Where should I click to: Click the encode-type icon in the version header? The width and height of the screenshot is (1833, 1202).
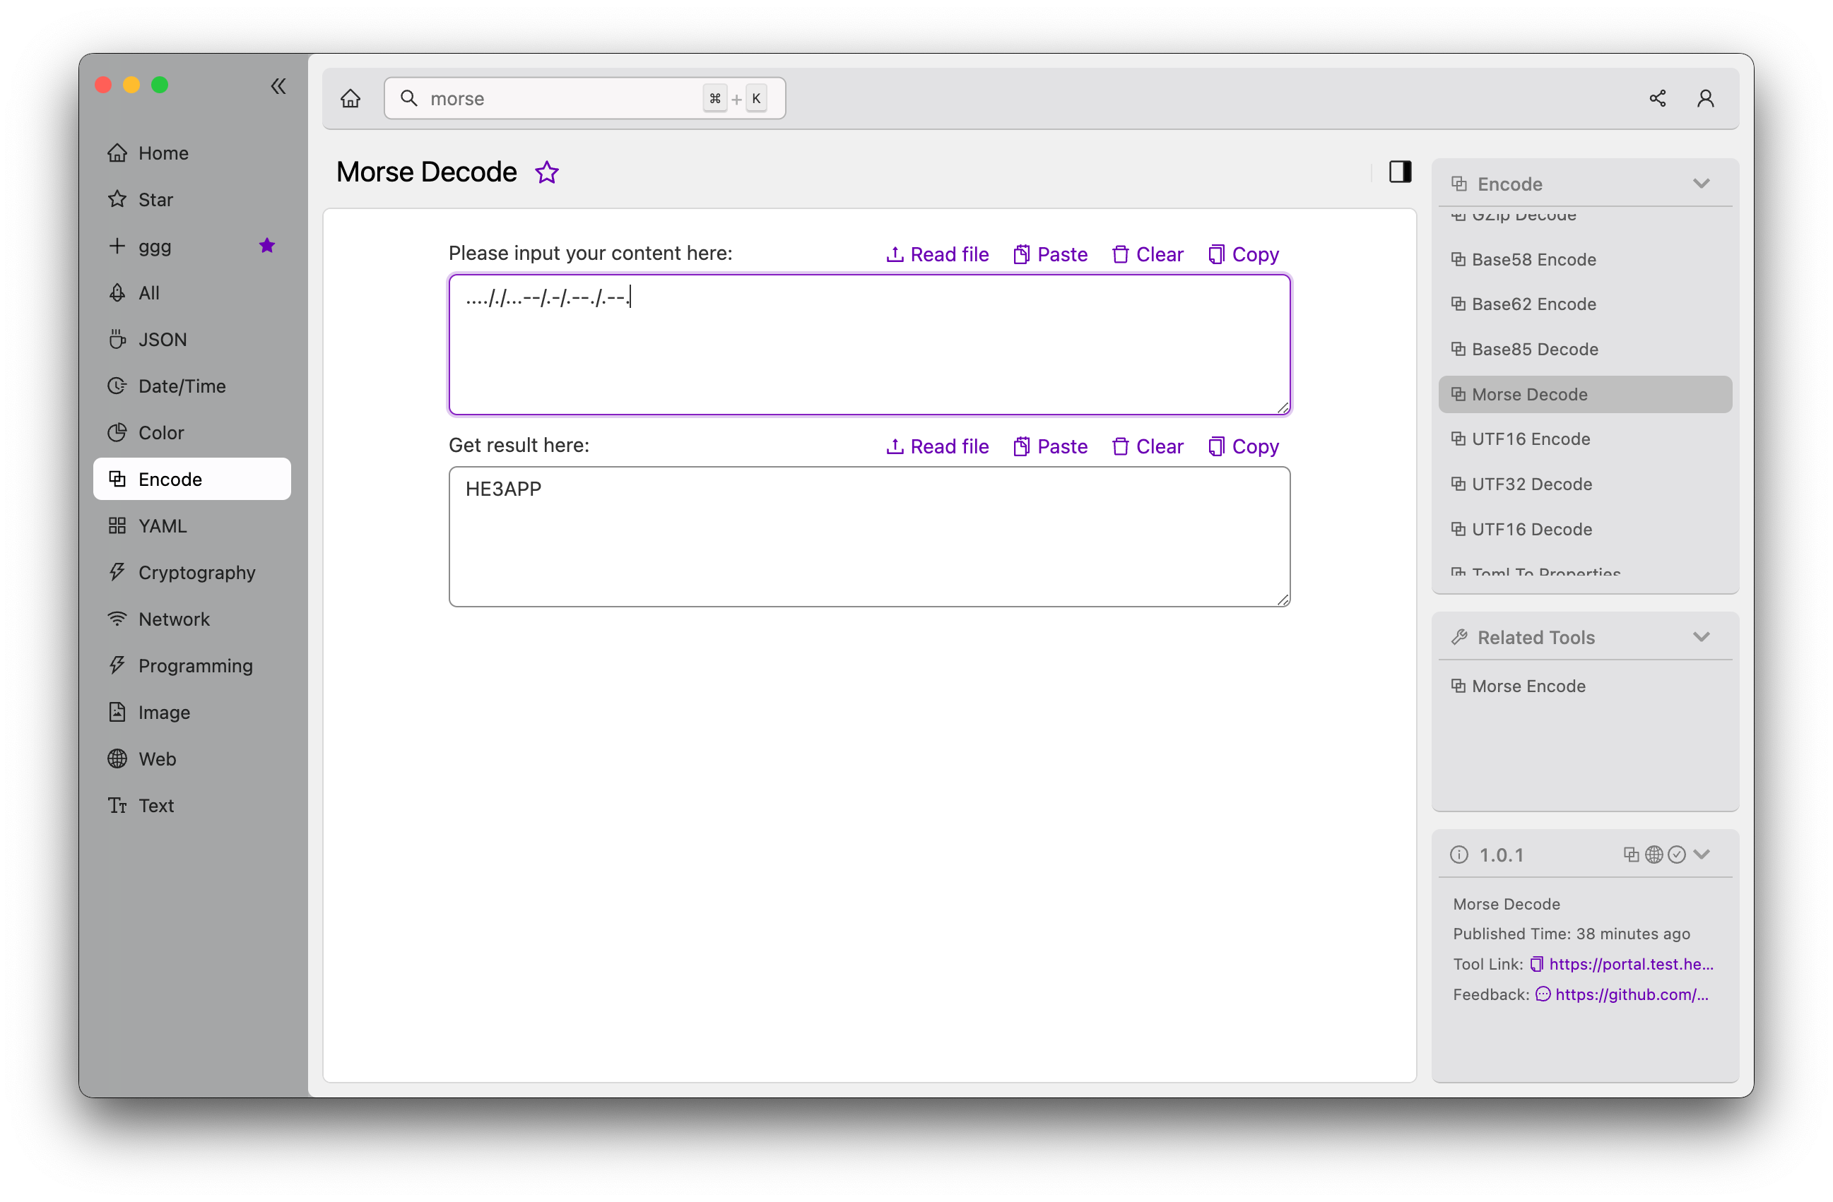[1631, 854]
